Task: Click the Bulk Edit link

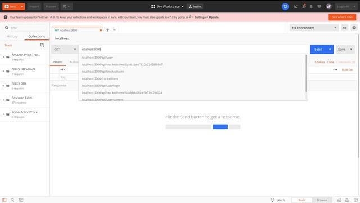Action: pos(348,70)
